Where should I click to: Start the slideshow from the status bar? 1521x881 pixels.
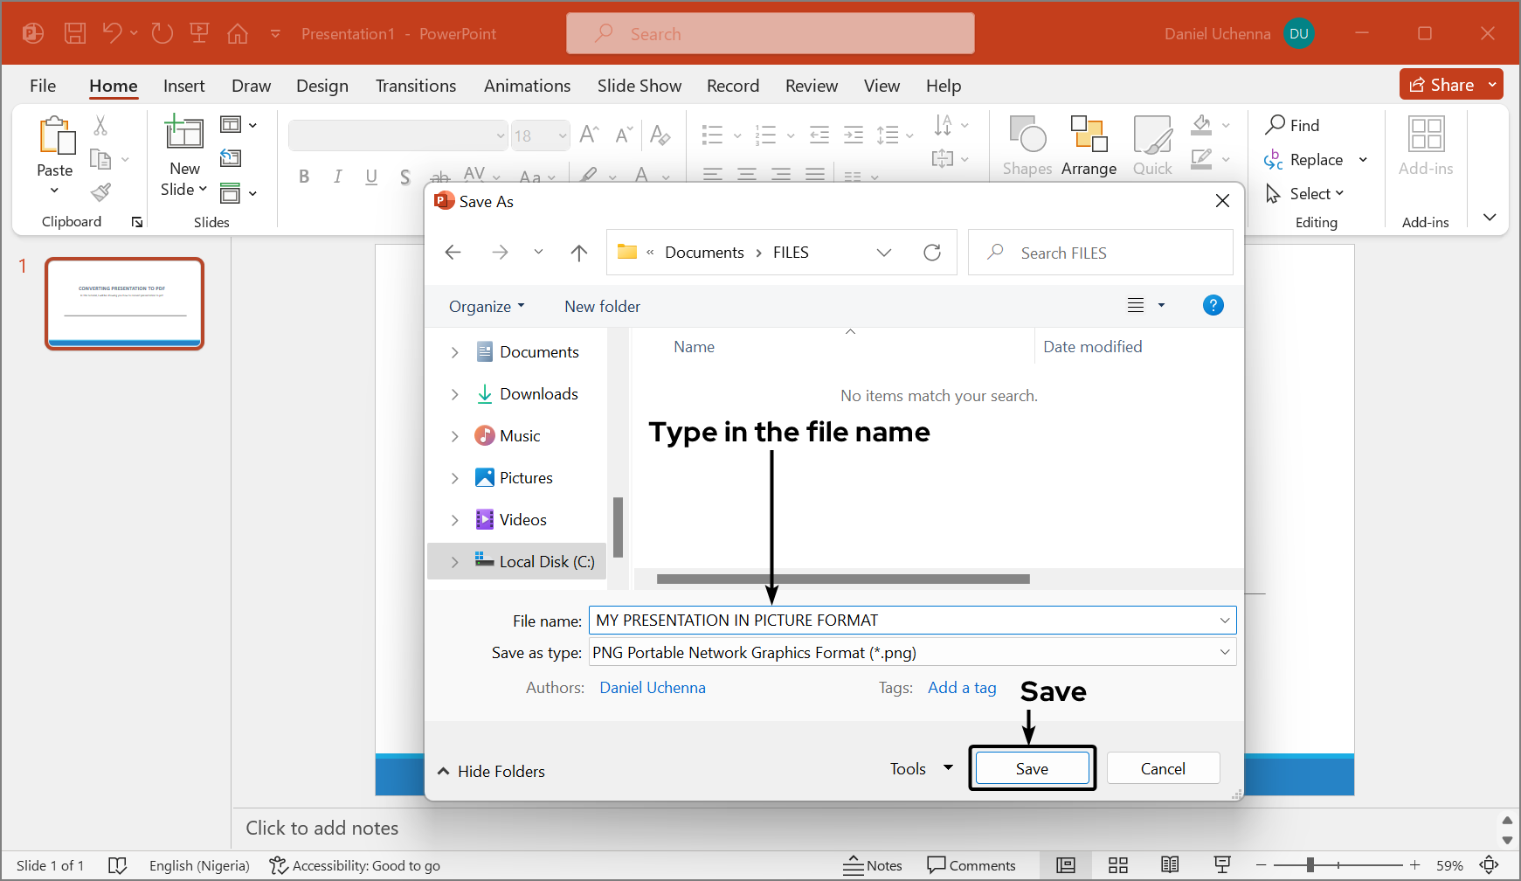click(1221, 865)
